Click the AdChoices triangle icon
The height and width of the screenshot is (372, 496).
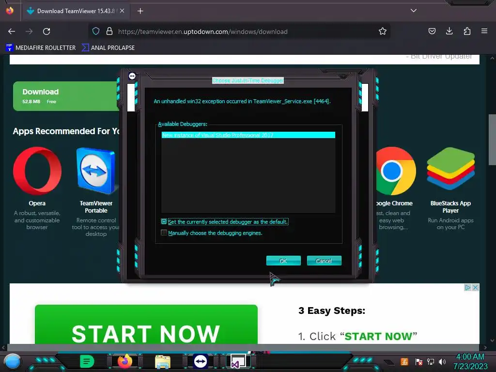tap(467, 287)
